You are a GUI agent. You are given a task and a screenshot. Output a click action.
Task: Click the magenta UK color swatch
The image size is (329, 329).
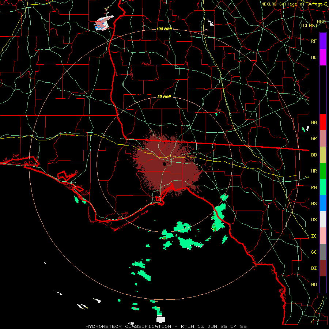(323, 57)
